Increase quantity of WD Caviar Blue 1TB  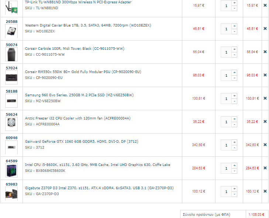pos(234,26)
